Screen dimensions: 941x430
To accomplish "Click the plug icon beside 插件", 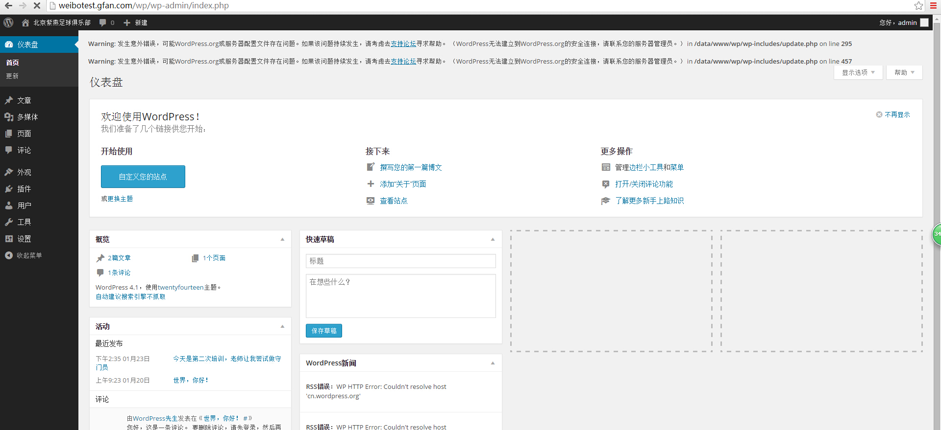I will tap(9, 189).
